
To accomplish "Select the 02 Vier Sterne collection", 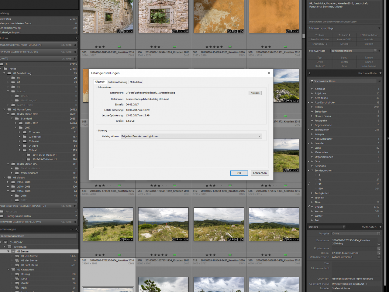I will (x=29, y=260).
